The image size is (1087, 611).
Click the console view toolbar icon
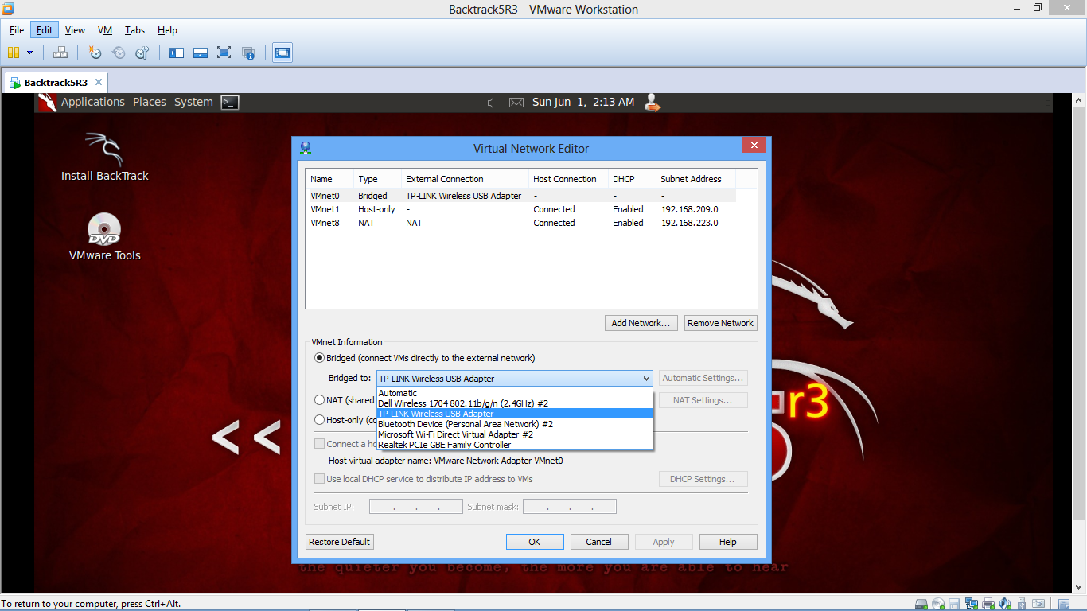(x=282, y=53)
